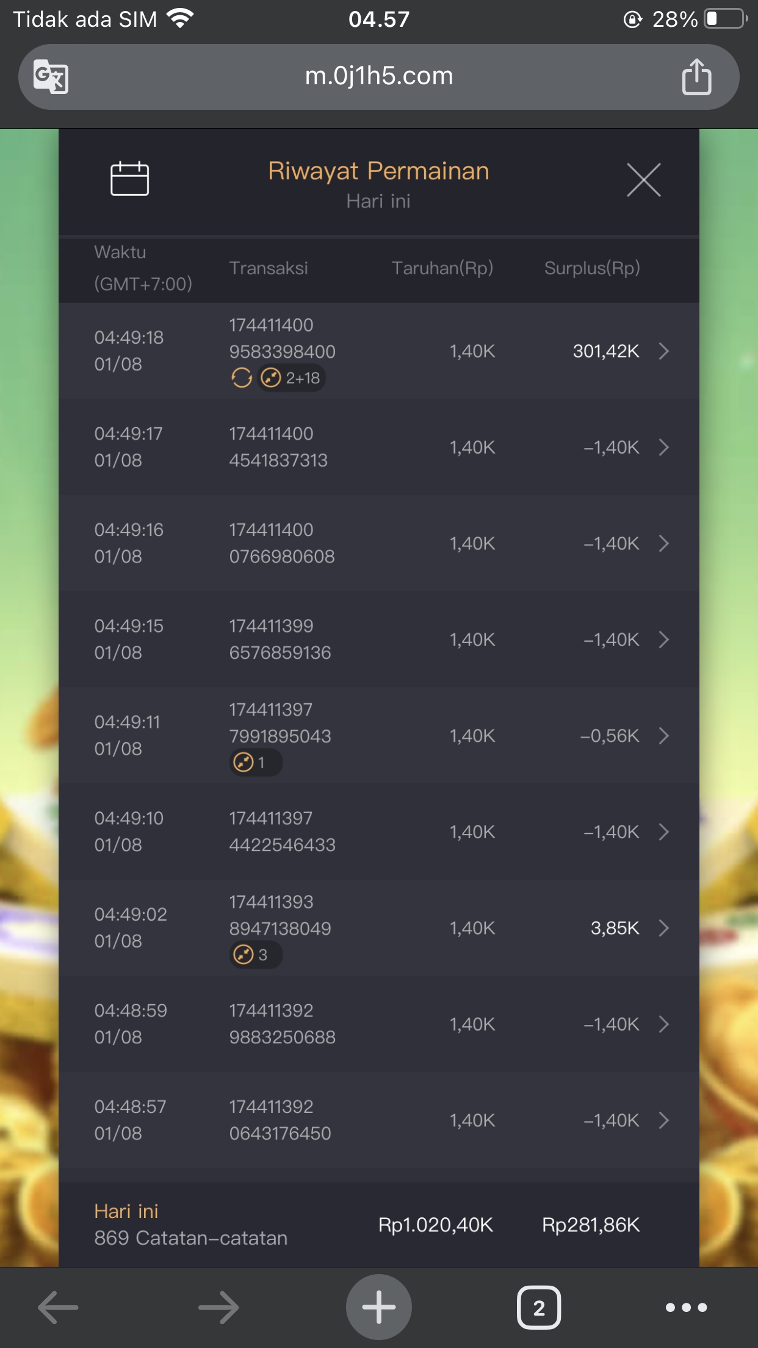758x1348 pixels.
Task: Tap the free spin 2+18 badge
Action: (291, 379)
